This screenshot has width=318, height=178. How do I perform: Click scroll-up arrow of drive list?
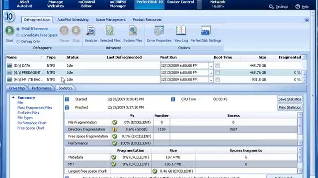point(304,57)
